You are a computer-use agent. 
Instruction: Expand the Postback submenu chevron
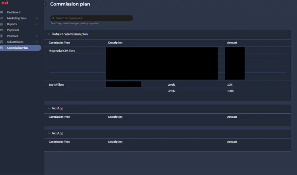pos(37,36)
